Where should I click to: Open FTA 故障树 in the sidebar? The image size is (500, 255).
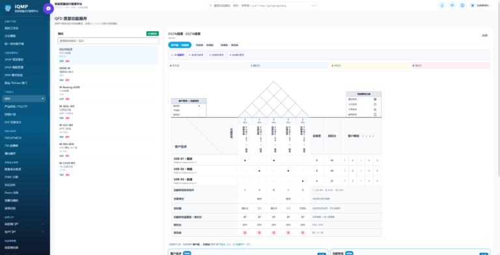(x=24, y=146)
